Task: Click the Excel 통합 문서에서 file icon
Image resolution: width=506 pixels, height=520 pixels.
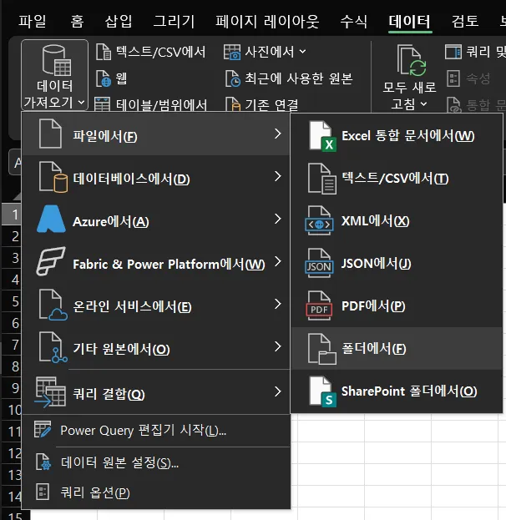Action: point(321,135)
